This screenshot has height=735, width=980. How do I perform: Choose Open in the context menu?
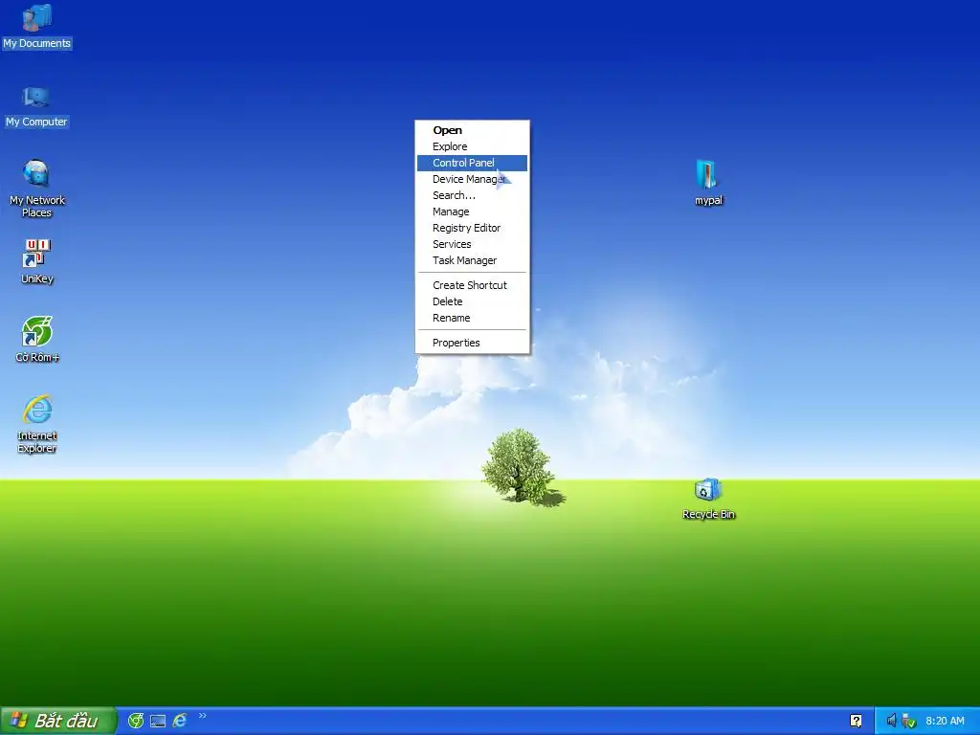(x=472, y=130)
